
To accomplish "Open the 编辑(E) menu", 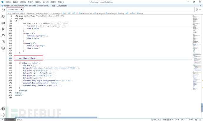I will [x=16, y=2].
